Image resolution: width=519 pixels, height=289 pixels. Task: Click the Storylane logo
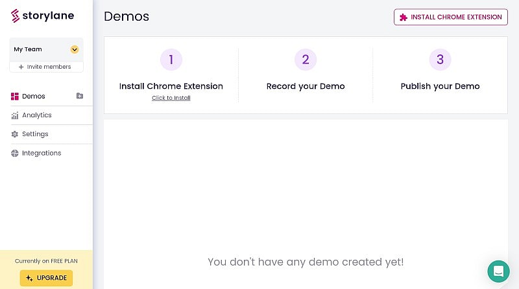coord(42,16)
